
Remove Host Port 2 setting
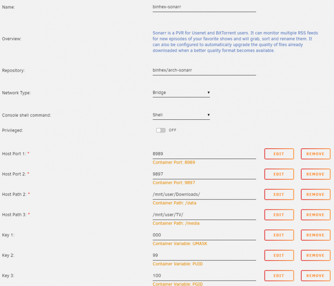point(315,174)
